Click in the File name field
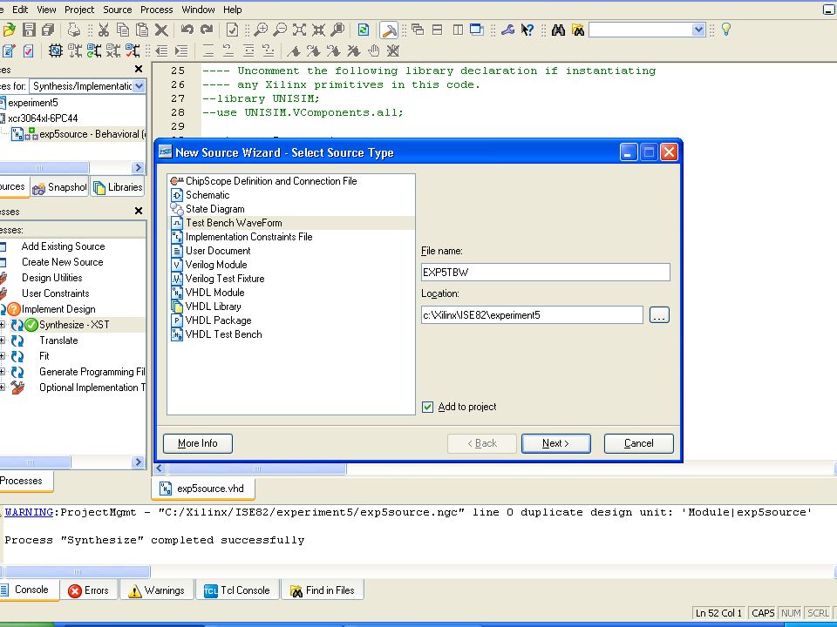The image size is (837, 627). 545,273
